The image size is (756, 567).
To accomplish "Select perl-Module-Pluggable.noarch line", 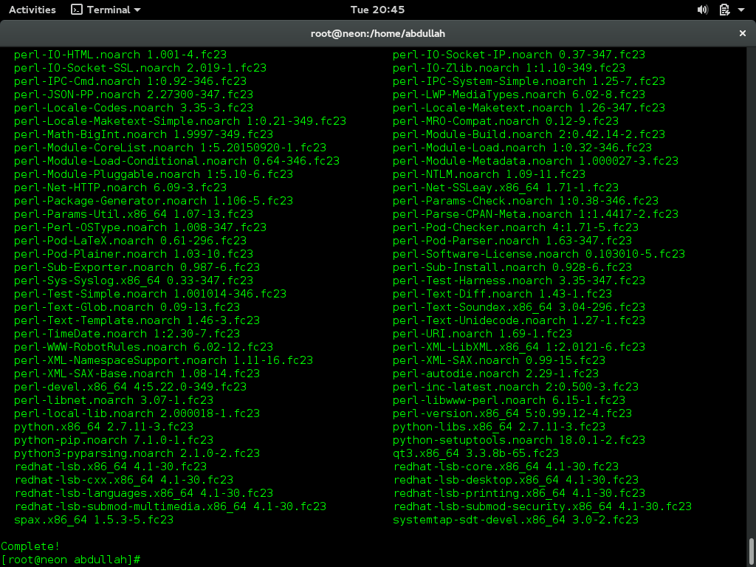I will (x=154, y=174).
